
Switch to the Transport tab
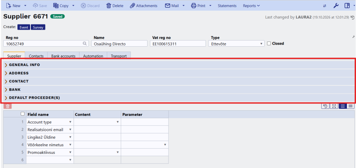point(119,56)
